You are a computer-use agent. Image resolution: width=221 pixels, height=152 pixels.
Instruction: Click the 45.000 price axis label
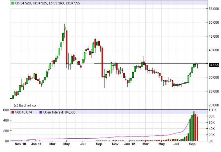[x=214, y=36]
